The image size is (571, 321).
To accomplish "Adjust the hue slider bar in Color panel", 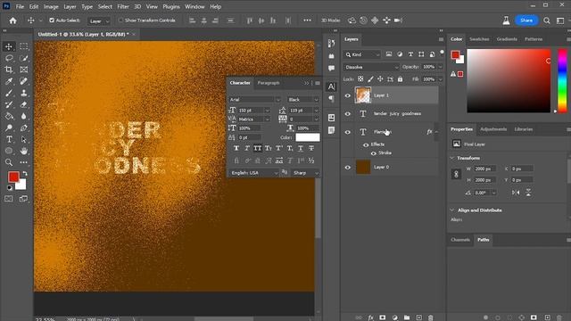I will (562, 81).
